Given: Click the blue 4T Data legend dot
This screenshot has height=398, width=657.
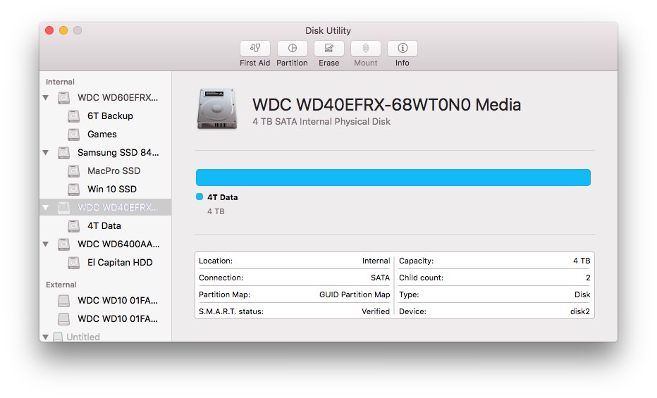Looking at the screenshot, I should (x=199, y=197).
